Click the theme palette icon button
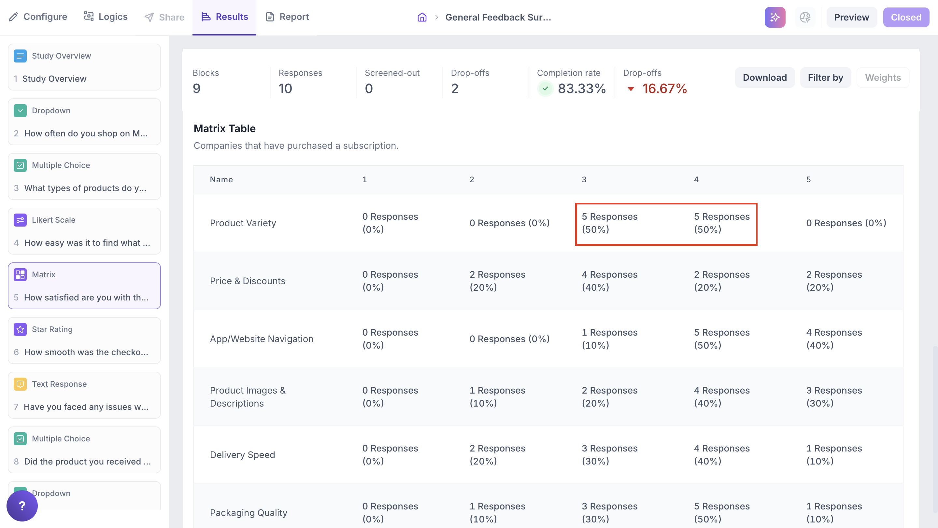The width and height of the screenshot is (938, 528). point(805,17)
